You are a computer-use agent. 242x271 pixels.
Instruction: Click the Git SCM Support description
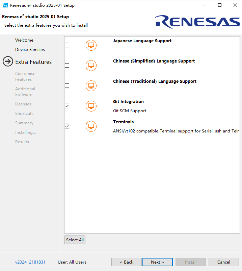(x=130, y=111)
